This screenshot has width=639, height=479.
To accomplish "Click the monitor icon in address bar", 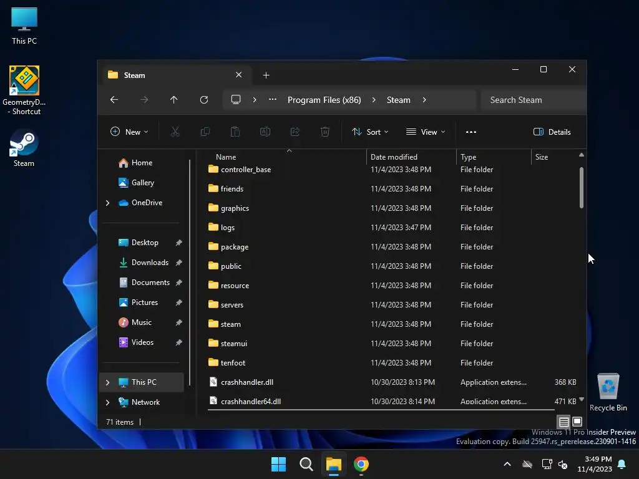I will point(235,100).
